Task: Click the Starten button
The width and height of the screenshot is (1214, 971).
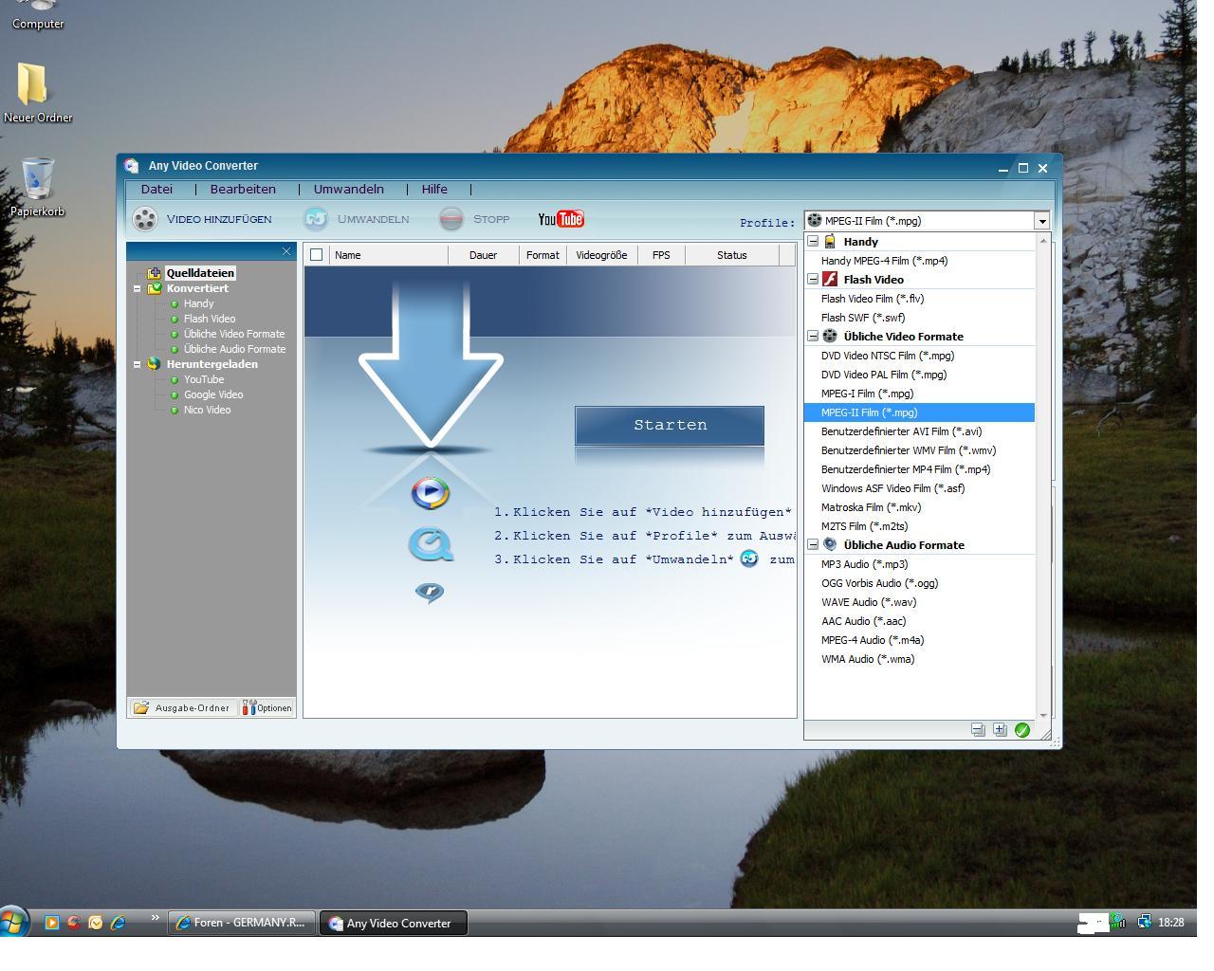Action: tap(670, 425)
